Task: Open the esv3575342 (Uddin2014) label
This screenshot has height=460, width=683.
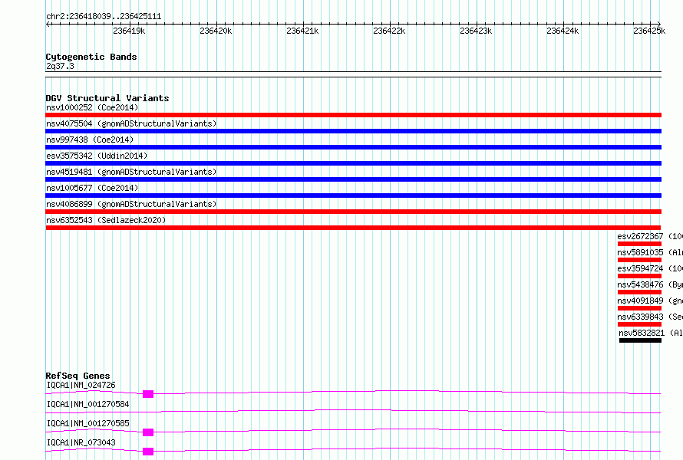Action: pos(97,156)
